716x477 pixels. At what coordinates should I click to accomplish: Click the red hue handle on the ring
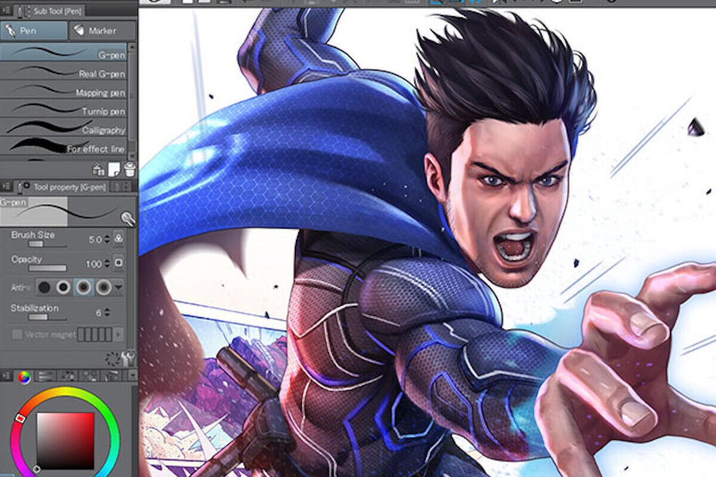[x=19, y=419]
